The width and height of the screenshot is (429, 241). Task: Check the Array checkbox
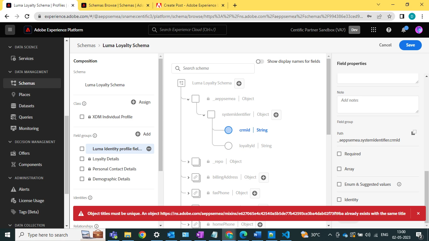point(339,169)
